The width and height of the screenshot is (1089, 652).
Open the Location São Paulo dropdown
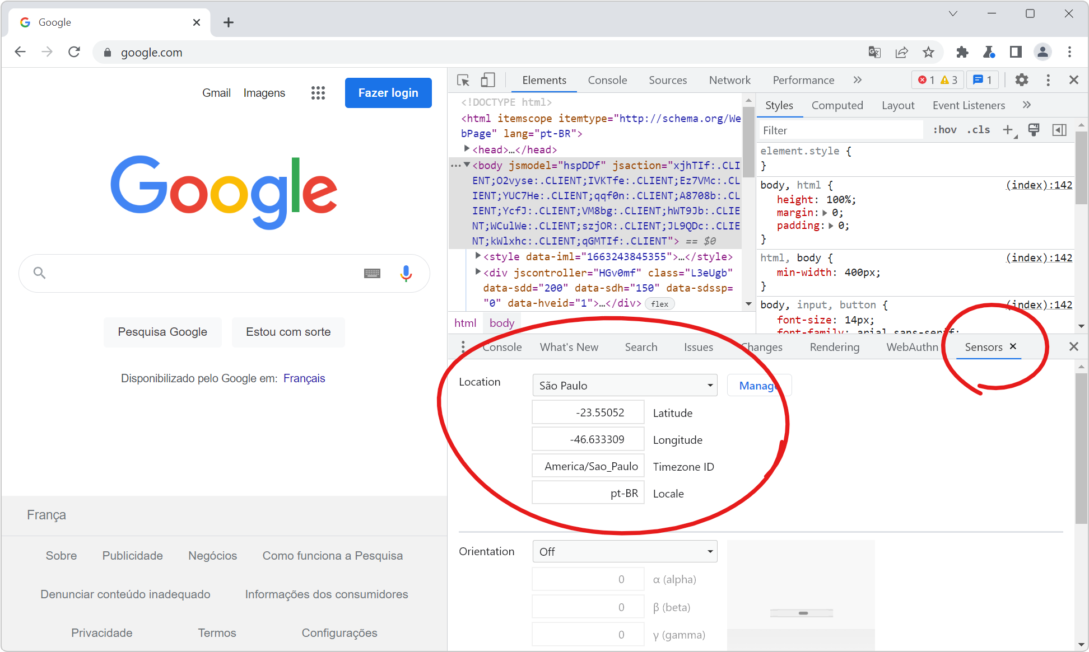625,386
